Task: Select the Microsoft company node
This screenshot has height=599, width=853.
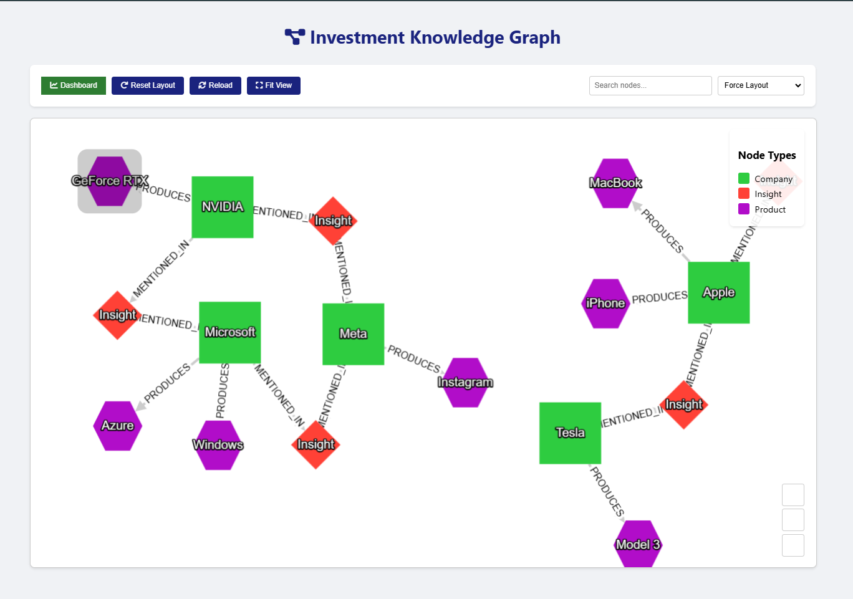Action: pyautogui.click(x=229, y=333)
